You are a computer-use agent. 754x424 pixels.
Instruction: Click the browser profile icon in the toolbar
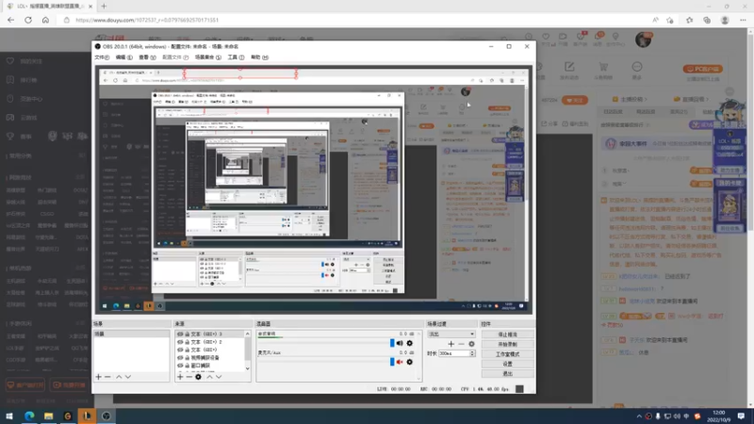725,20
